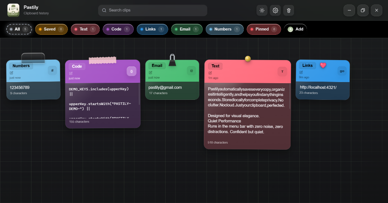Click the plus icon in Add button
Viewport: 388px width, 203px height.
tap(290, 29)
